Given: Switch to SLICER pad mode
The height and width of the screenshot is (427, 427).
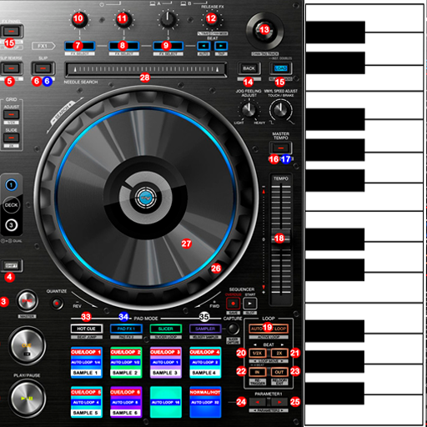Looking at the screenshot, I should tap(166, 329).
